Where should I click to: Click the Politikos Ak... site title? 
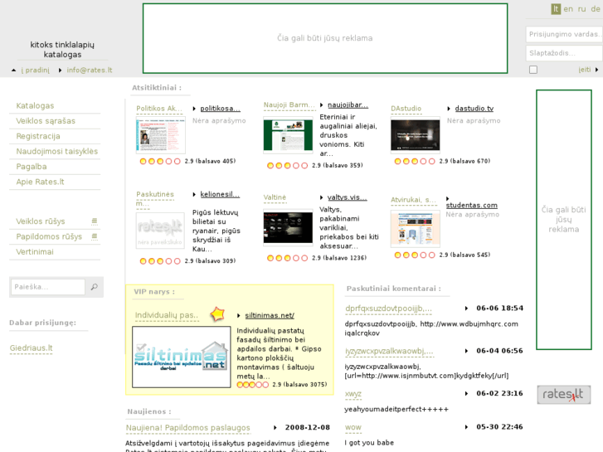(159, 109)
